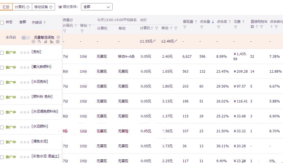Filter by 质量分 移动 funnel

point(82,31)
